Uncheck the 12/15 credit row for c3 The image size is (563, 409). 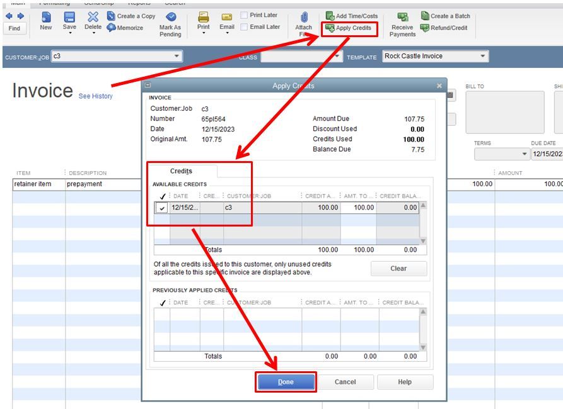click(x=162, y=208)
